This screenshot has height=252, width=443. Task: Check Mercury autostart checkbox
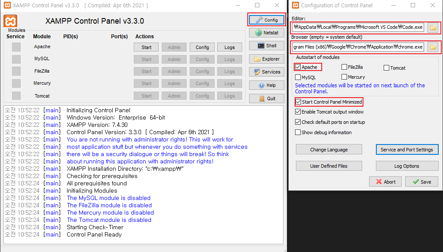344,77
